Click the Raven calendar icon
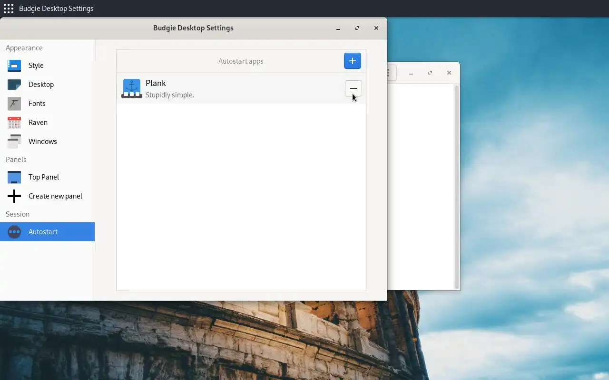The width and height of the screenshot is (609, 380). pos(14,123)
